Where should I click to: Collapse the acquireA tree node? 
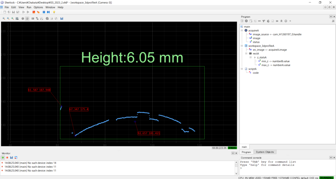coord(242,30)
